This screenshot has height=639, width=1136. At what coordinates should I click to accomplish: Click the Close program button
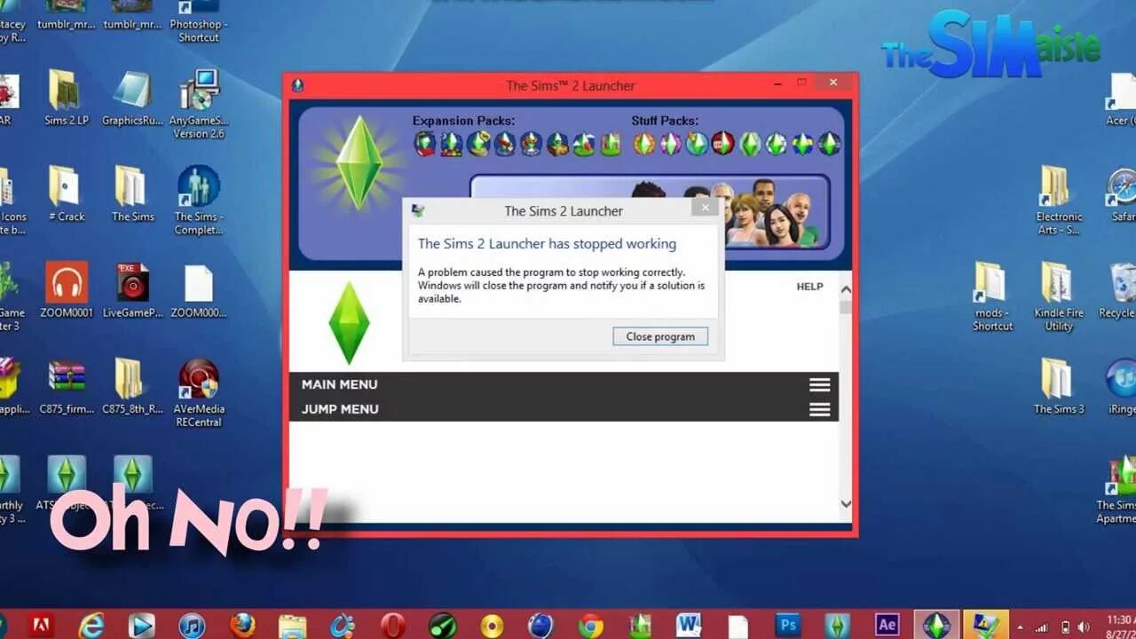click(660, 336)
